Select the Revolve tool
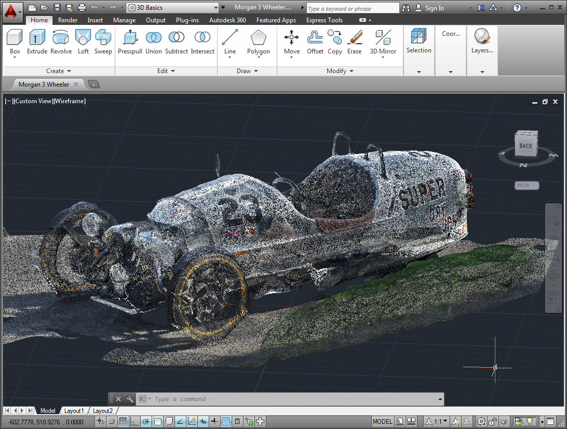The image size is (567, 429). [61, 41]
